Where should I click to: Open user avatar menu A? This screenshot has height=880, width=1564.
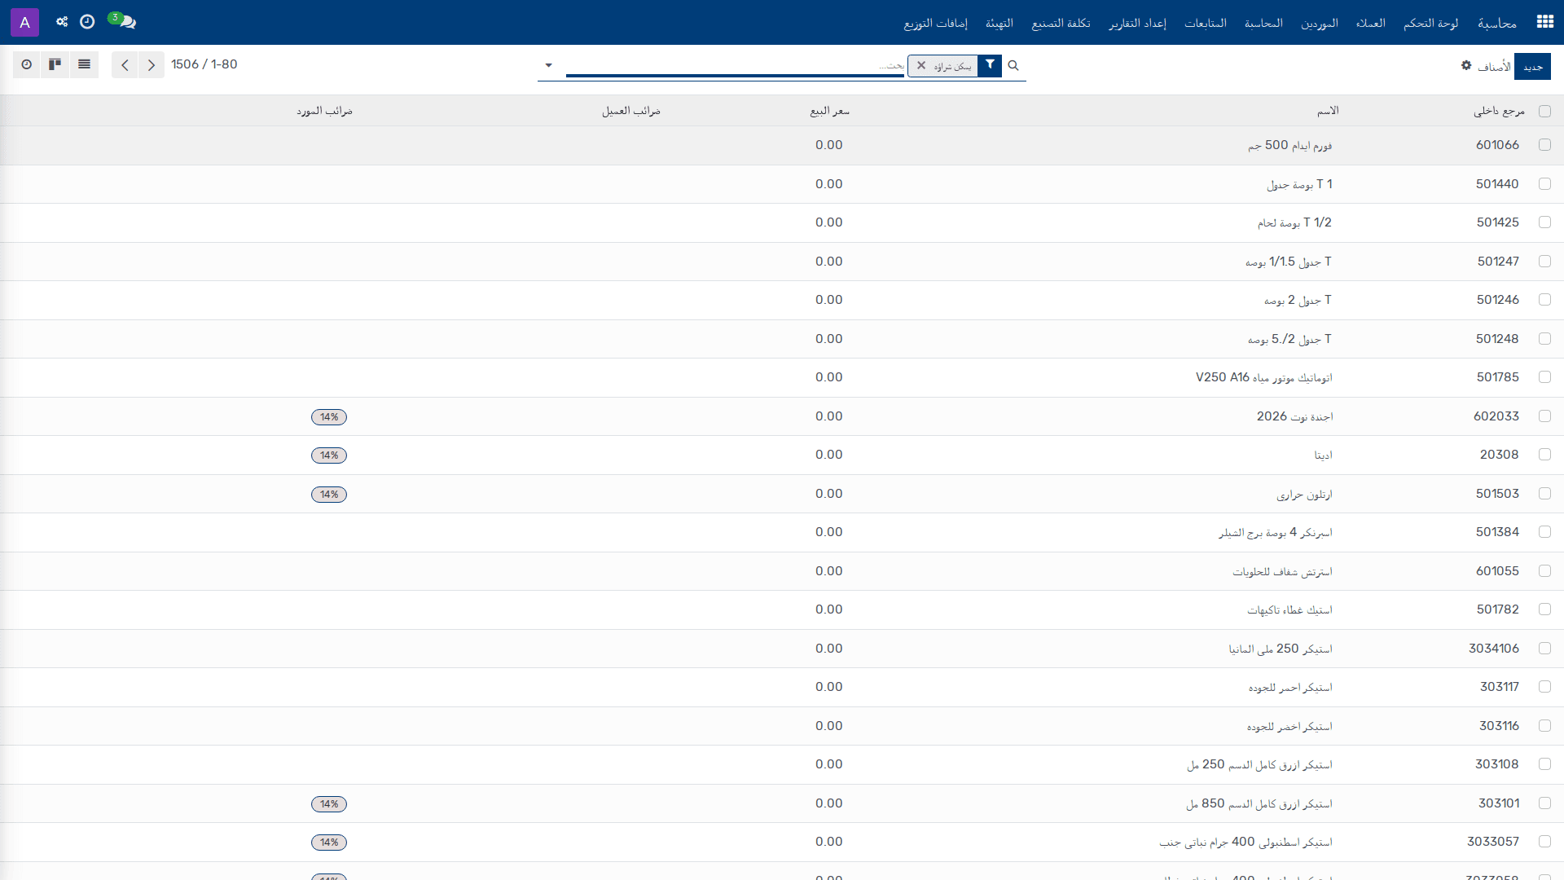[x=24, y=22]
